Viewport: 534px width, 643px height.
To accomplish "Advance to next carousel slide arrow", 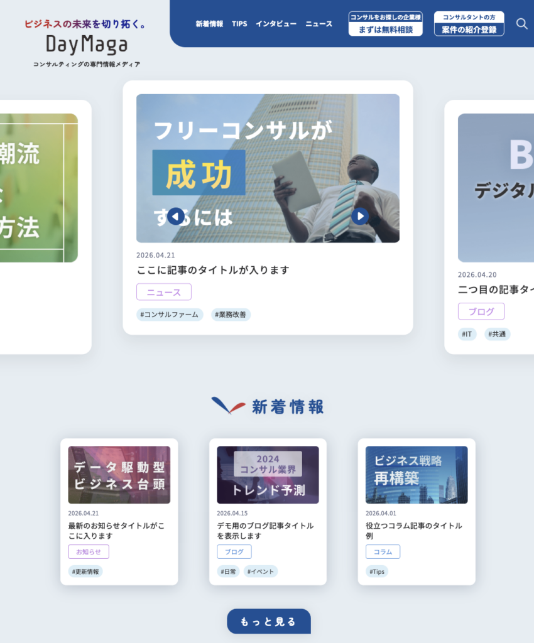I will coord(360,216).
